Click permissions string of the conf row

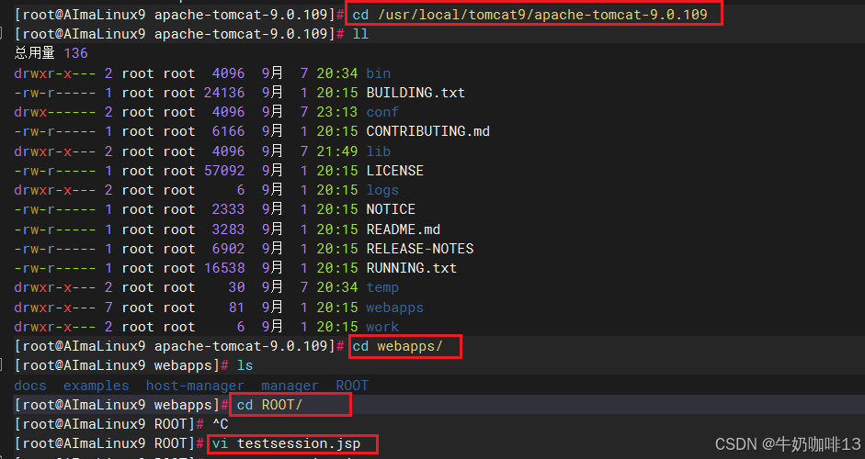(54, 112)
